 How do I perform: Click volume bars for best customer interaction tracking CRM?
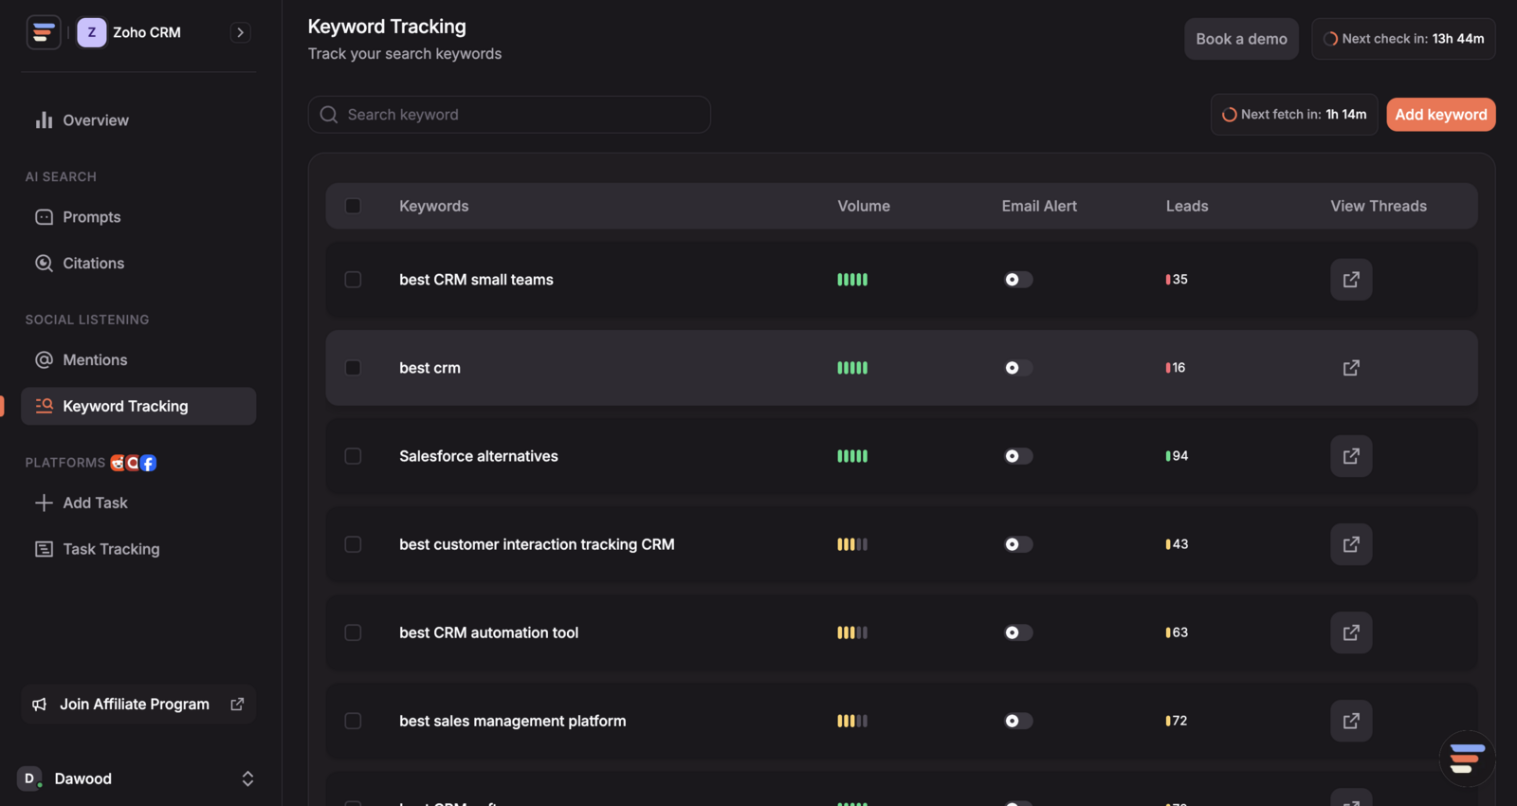[852, 544]
